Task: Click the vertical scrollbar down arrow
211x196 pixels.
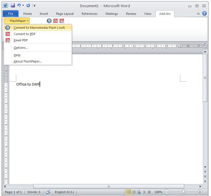Action: click(205, 167)
